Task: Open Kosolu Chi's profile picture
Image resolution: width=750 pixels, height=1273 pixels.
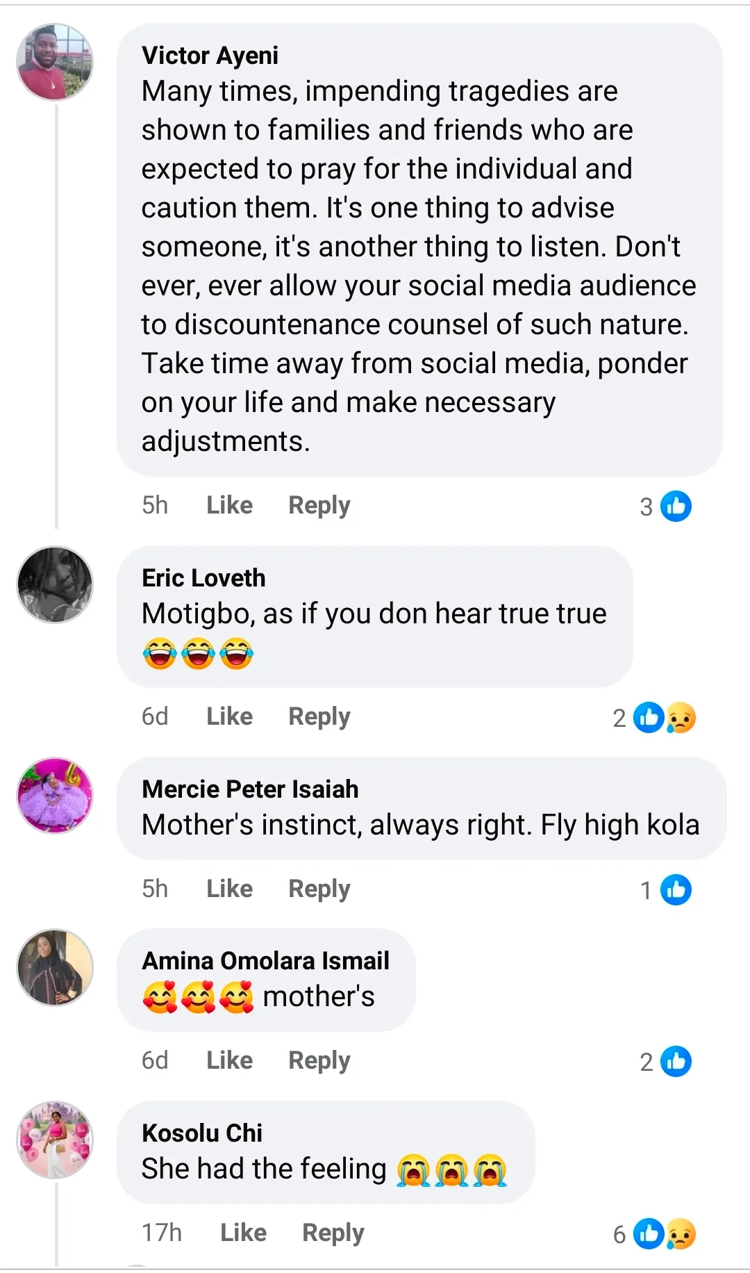Action: point(55,1140)
